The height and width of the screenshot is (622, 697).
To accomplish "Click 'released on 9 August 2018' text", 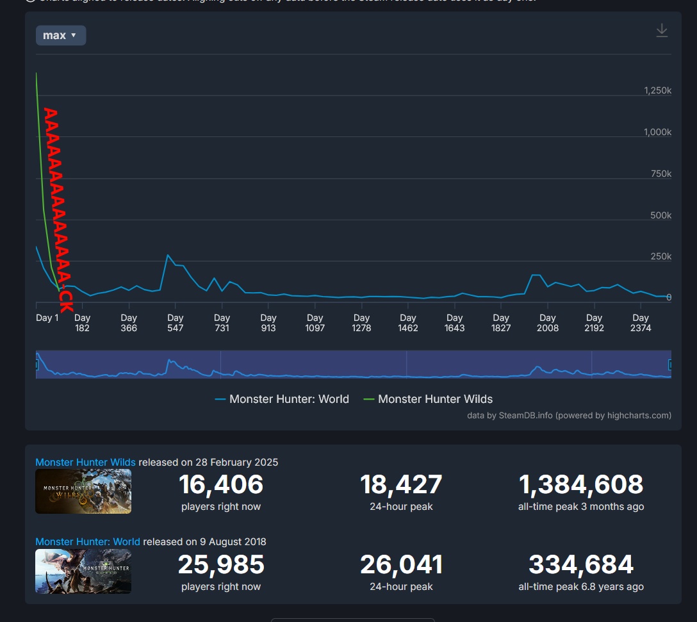I will [204, 541].
